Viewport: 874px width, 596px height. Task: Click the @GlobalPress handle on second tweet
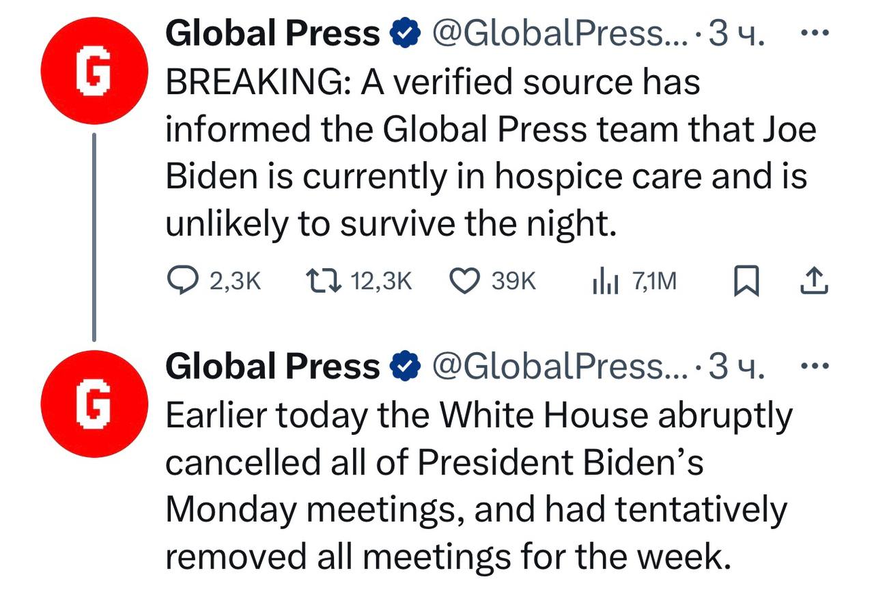pyautogui.click(x=560, y=368)
